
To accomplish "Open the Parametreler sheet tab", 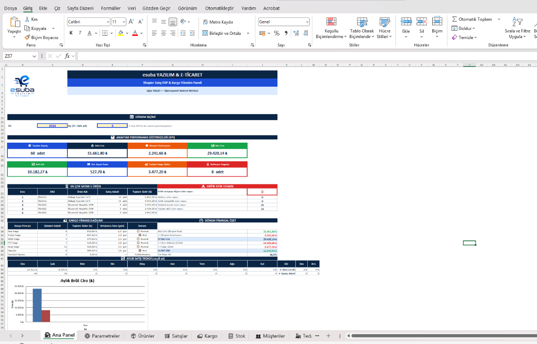I will pos(102,336).
